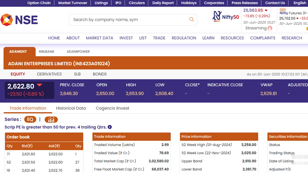Click the Nifty50 index logo
Image resolution: width=308 pixels, height=173 pixels.
tap(226, 17)
